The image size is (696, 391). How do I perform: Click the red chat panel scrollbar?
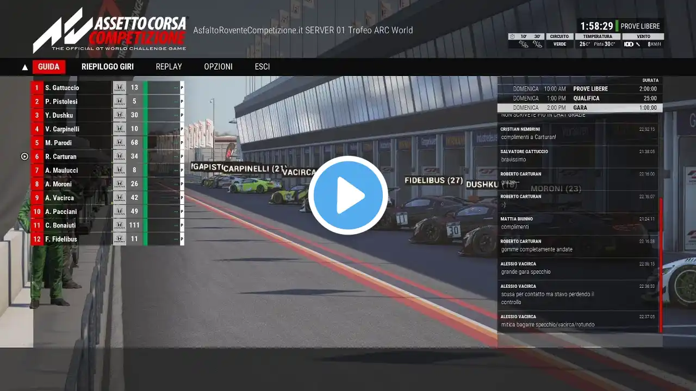(x=661, y=265)
